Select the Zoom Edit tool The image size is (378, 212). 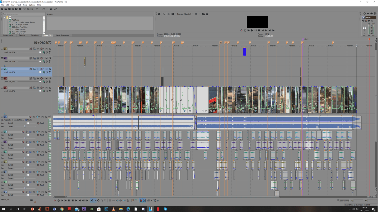[x=105, y=200]
